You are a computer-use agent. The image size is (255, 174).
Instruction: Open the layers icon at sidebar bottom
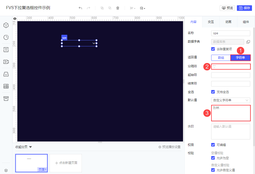coord(6,170)
